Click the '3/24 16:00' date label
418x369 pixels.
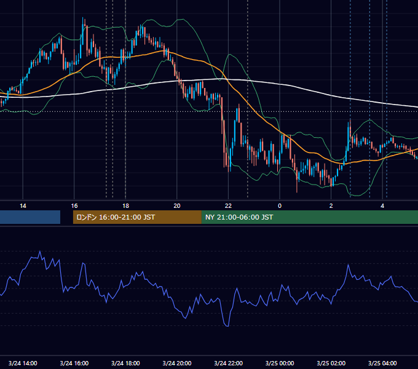click(74, 363)
